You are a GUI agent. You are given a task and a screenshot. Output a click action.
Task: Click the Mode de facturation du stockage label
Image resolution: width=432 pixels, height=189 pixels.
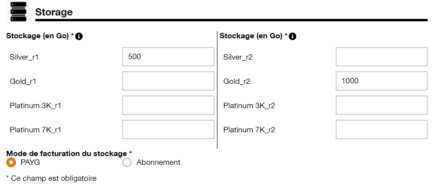coord(69,154)
